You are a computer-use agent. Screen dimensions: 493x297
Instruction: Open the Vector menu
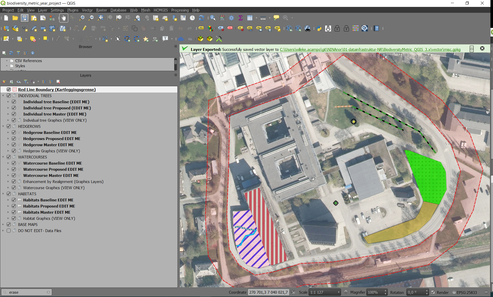click(87, 10)
